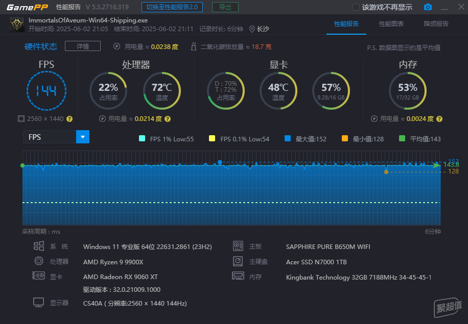468x324 pixels.
Task: Click the GPU 57% VRAM gauge
Action: (x=331, y=91)
